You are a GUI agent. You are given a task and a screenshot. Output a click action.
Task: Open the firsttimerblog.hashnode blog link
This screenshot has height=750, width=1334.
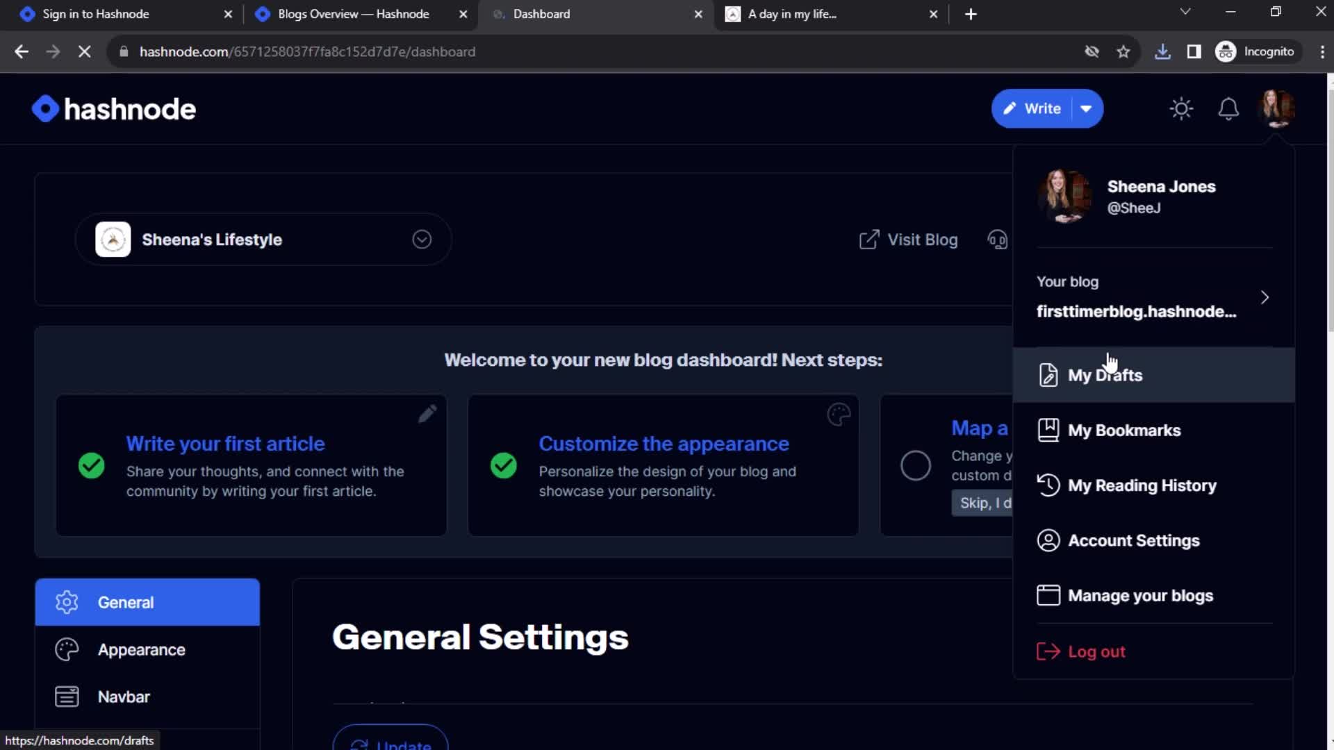coord(1136,310)
